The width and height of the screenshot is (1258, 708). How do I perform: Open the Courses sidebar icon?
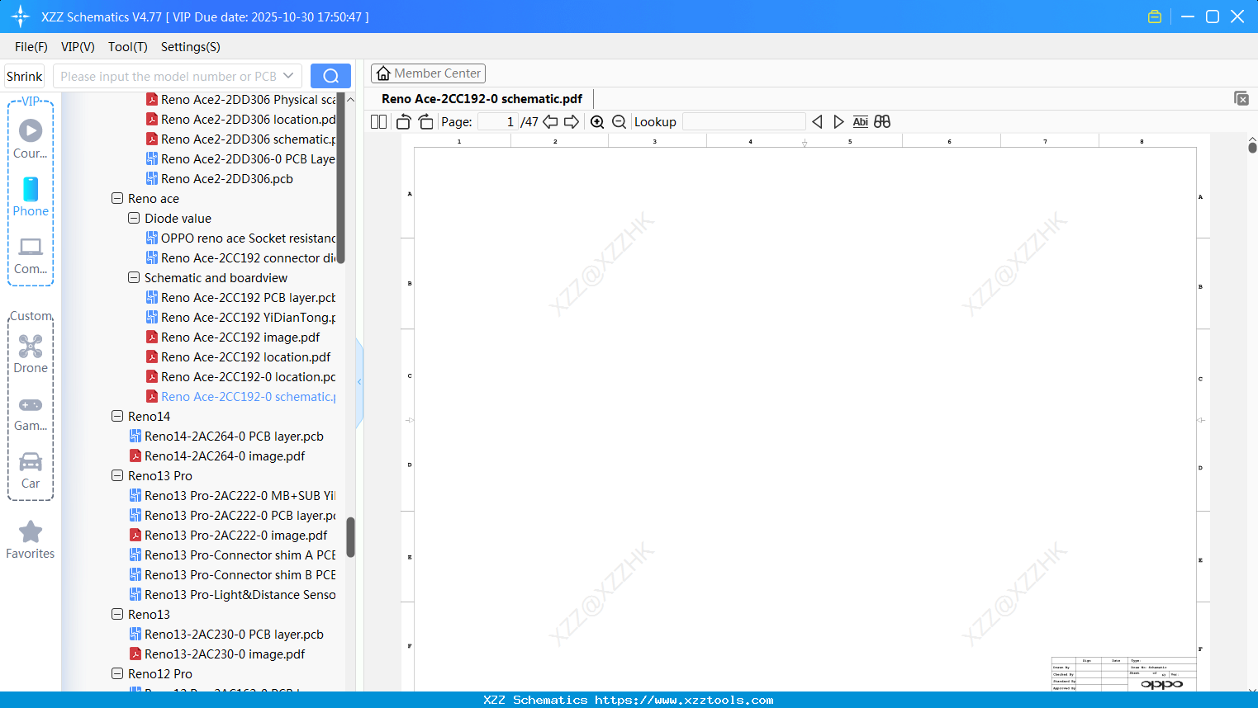(x=31, y=139)
